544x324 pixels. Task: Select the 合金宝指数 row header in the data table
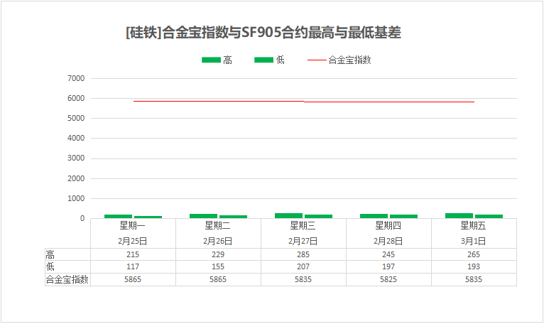click(x=67, y=280)
